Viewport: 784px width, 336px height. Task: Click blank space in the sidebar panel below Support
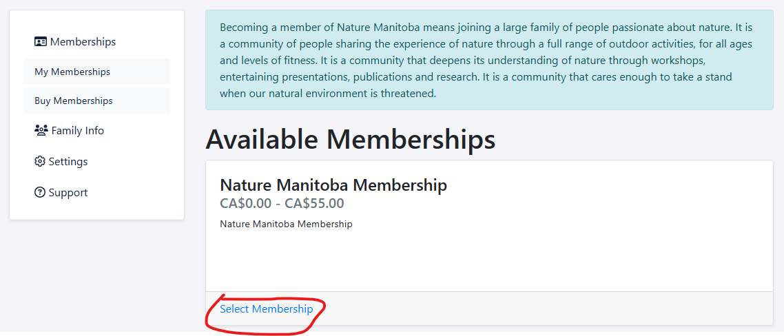[96, 210]
